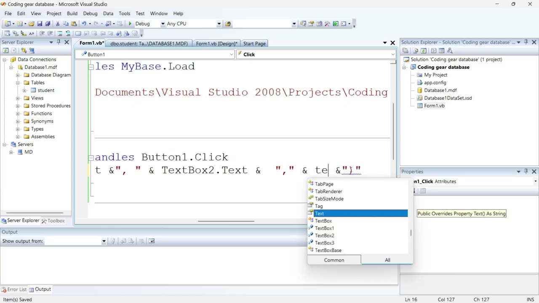Click Show All Files icon in Solution Explorer
This screenshot has width=539, height=303.
coord(415,50)
